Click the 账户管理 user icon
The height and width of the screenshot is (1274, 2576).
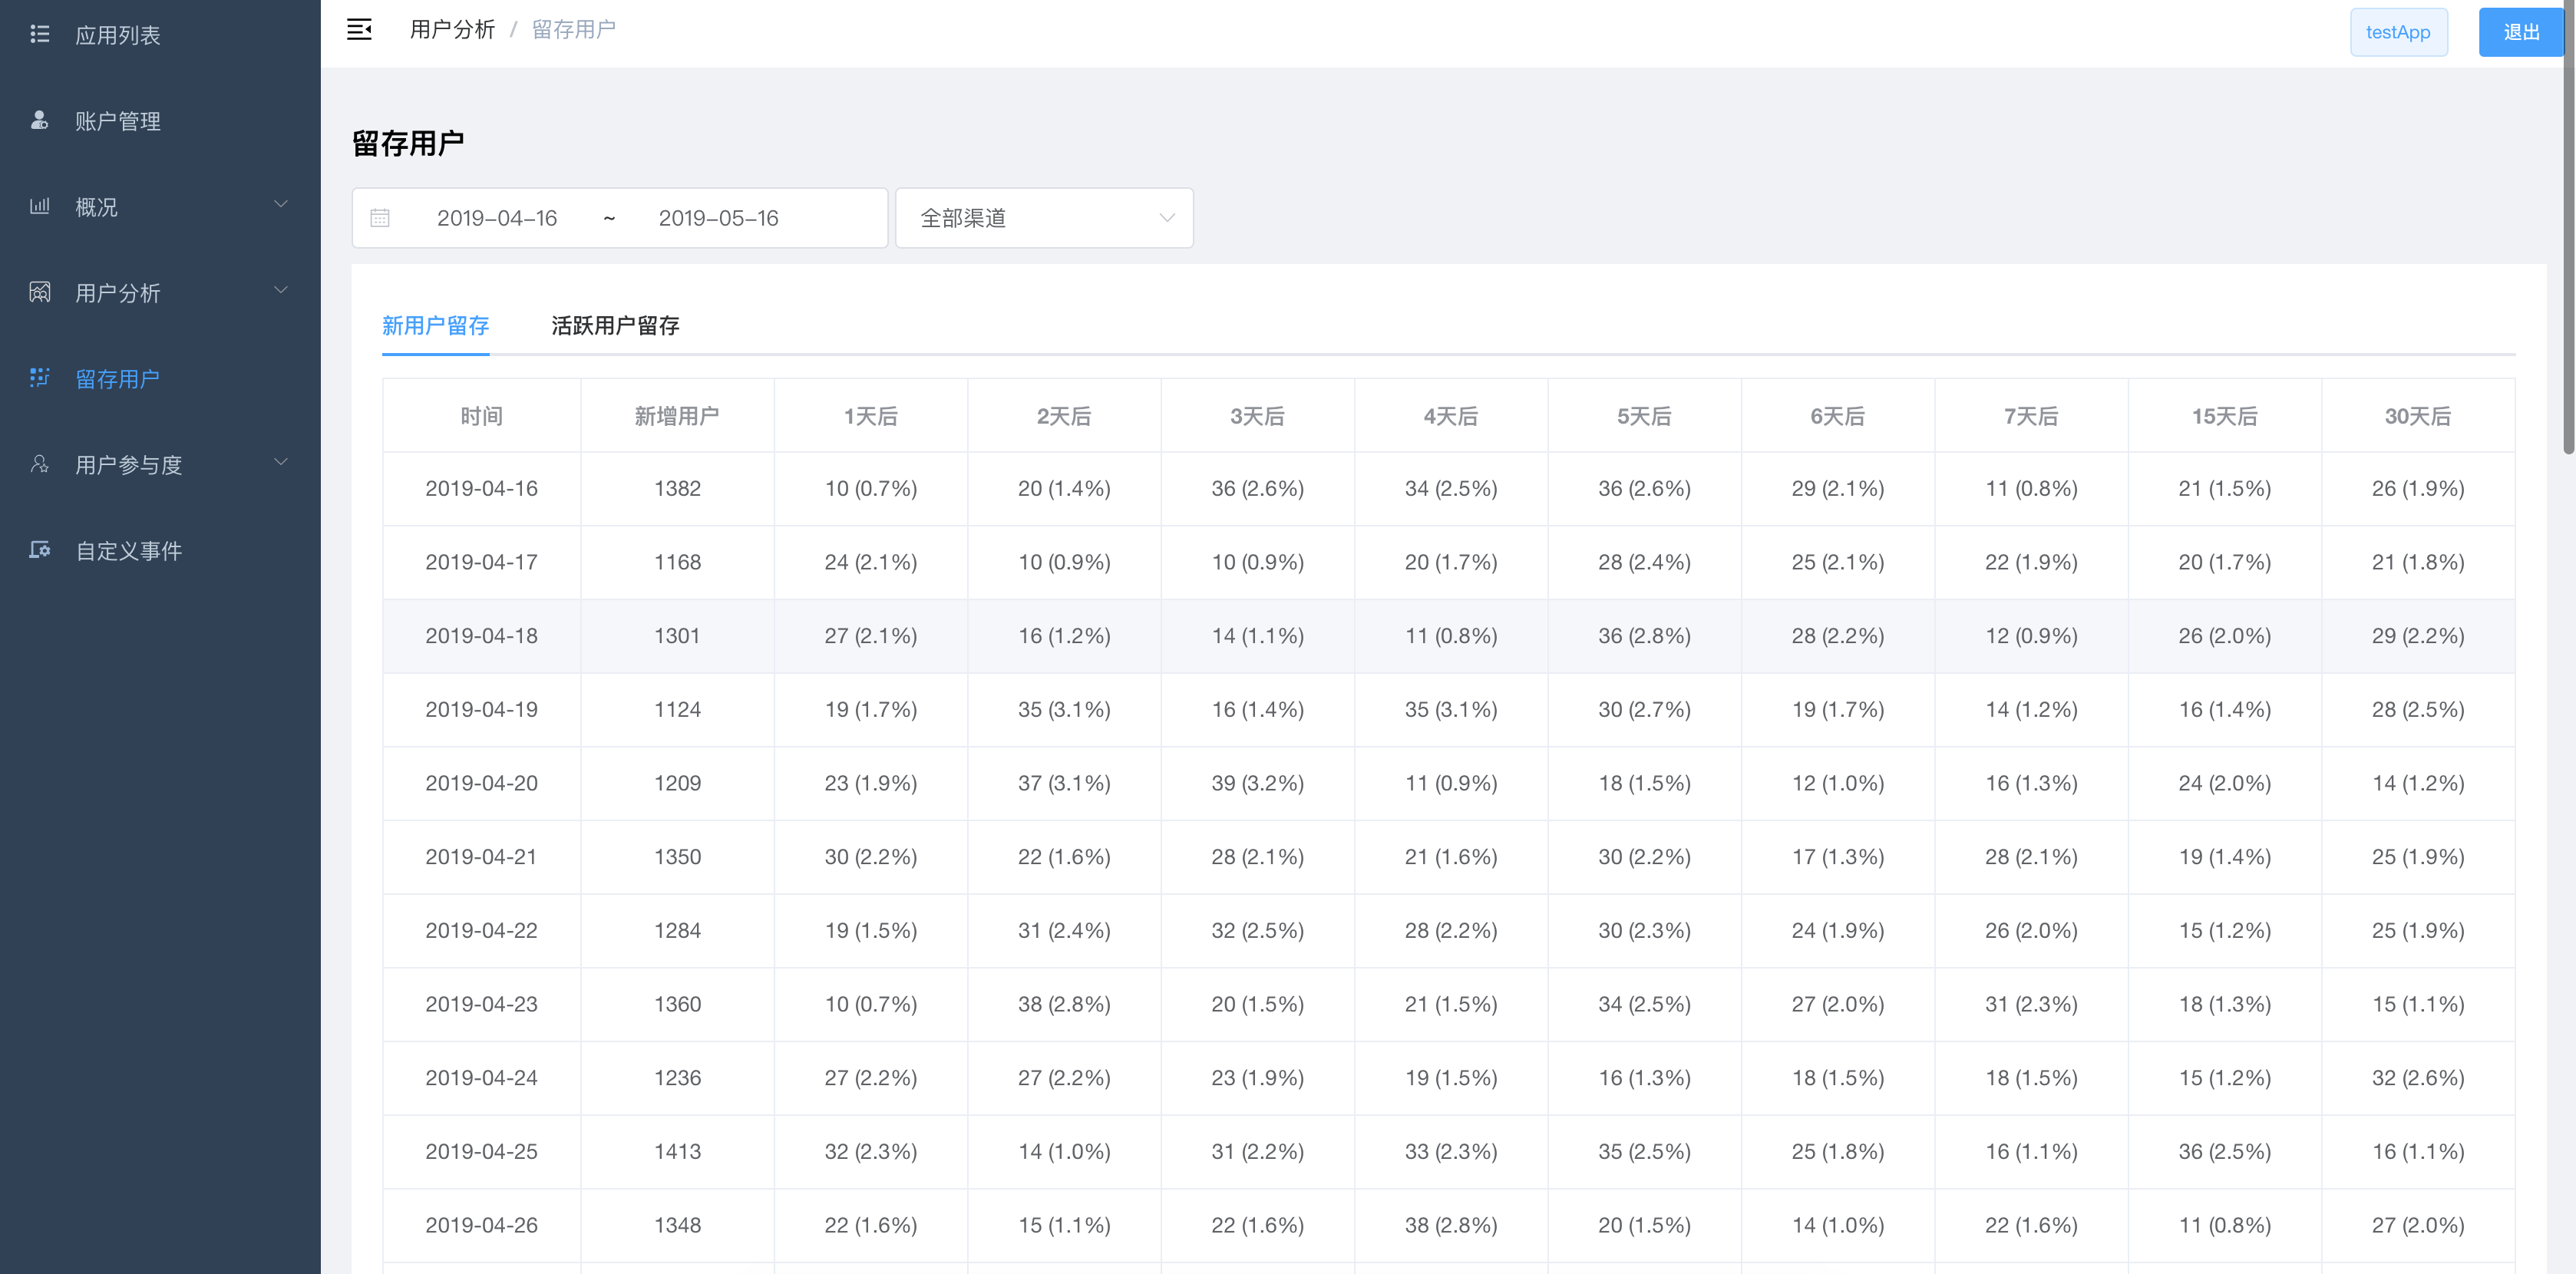(x=40, y=120)
